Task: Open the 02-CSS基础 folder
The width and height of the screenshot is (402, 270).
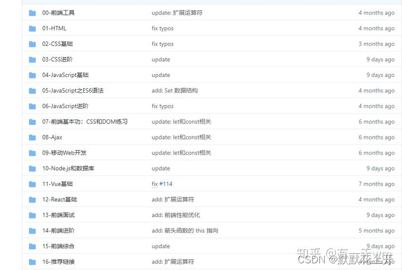Action: click(x=58, y=44)
